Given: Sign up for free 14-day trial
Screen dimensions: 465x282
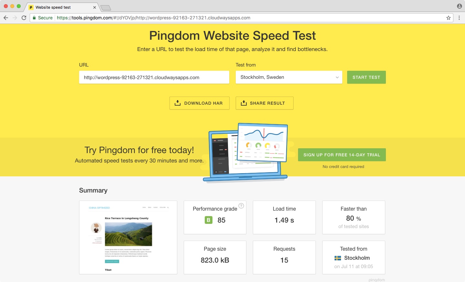Looking at the screenshot, I should pos(342,155).
